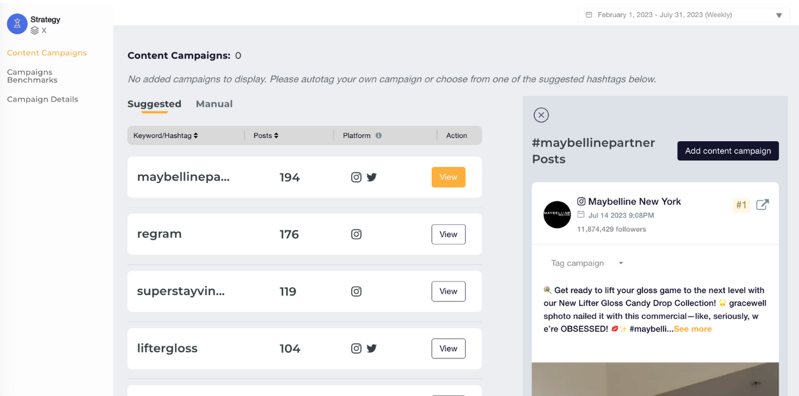
Task: Click post count 104
Action: click(x=290, y=348)
